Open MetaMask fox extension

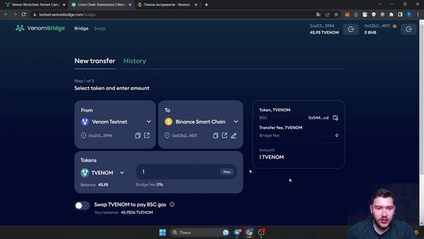[x=347, y=15]
